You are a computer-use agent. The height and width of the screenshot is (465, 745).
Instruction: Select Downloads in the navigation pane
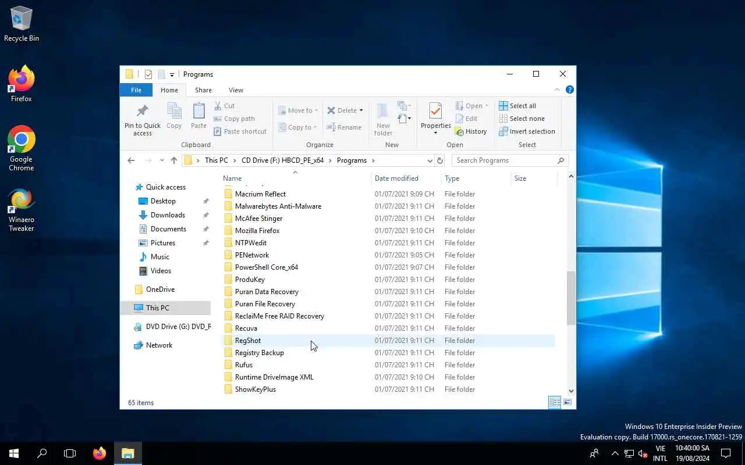coord(168,215)
